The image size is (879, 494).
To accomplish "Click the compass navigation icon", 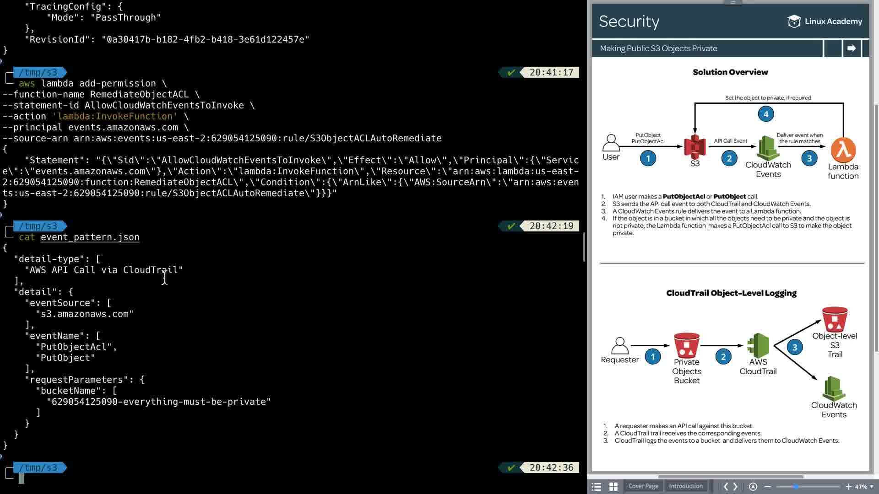I will pos(753,487).
